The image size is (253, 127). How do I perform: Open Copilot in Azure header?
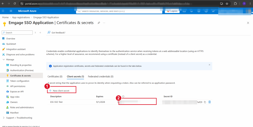pos(172,11)
